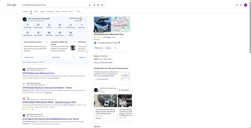Open Profiles tool
The image size is (251, 128).
click(70, 34)
